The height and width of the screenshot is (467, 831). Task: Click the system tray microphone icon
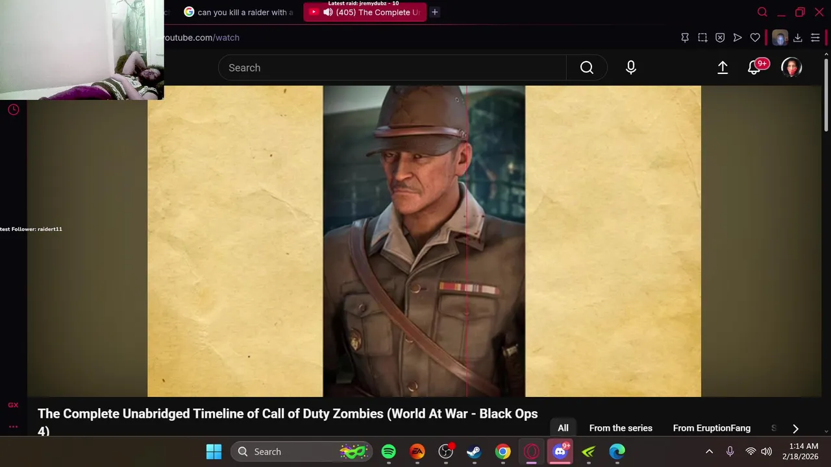(730, 451)
